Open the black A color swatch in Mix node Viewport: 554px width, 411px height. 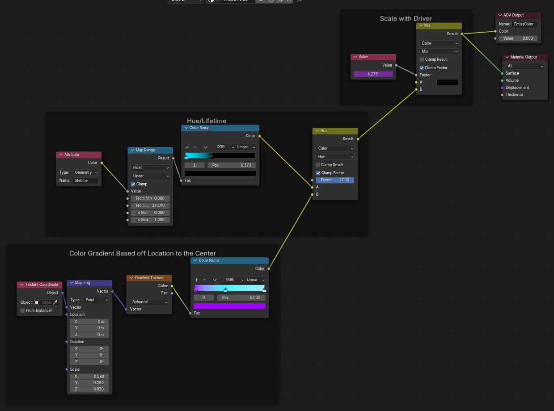tap(448, 82)
